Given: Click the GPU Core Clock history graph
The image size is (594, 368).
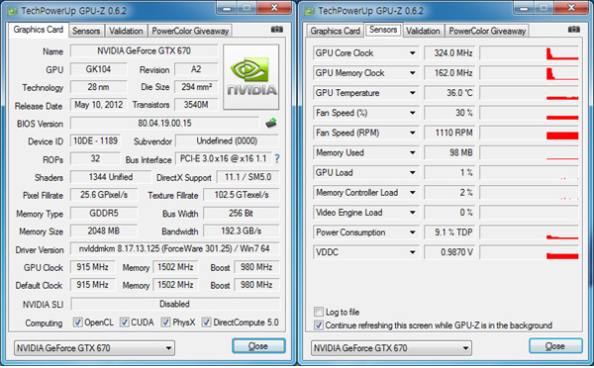Looking at the screenshot, I should (x=530, y=53).
